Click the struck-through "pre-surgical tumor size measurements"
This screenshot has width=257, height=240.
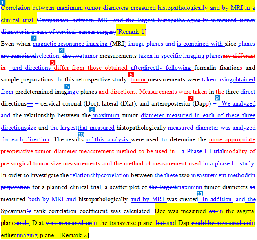(50, 163)
